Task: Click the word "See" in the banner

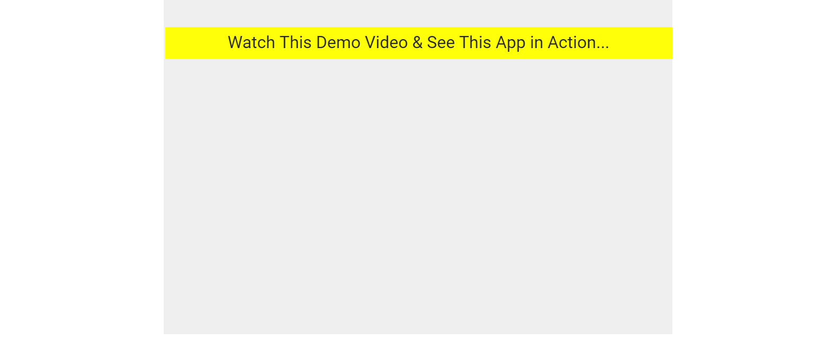Action: point(441,42)
